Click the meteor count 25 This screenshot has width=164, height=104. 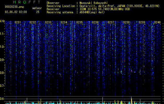pos(38,12)
